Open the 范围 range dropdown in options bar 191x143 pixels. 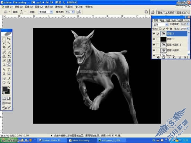[45, 12]
